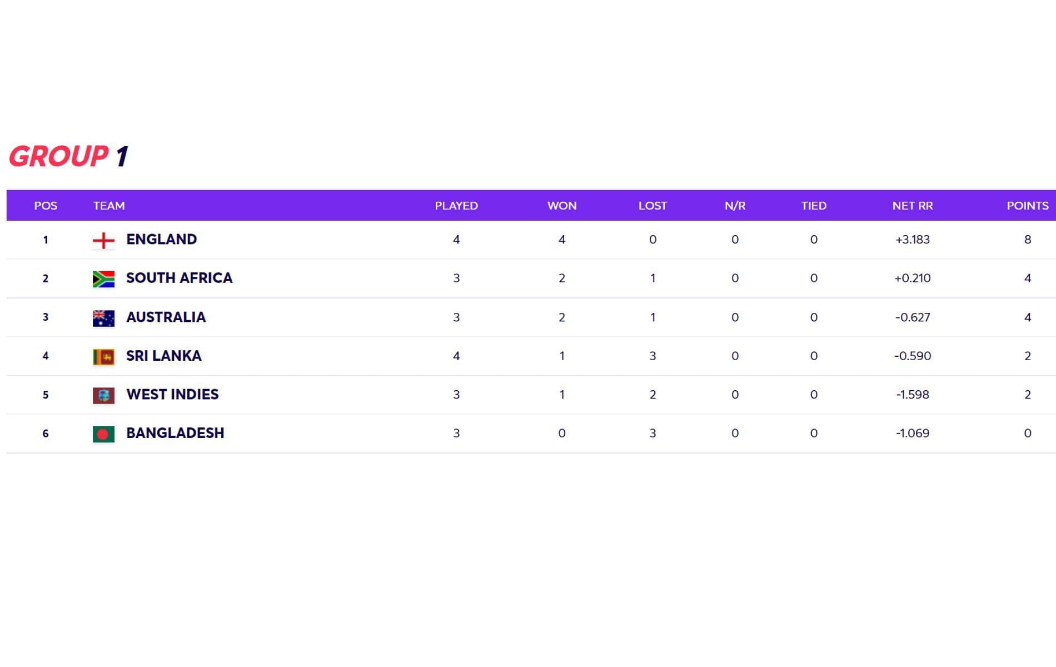Click the WON column header
Image resolution: width=1056 pixels, height=667 pixels.
562,206
